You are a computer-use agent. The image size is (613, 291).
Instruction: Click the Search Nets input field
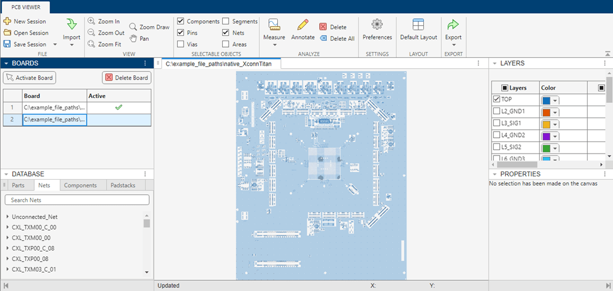point(77,200)
